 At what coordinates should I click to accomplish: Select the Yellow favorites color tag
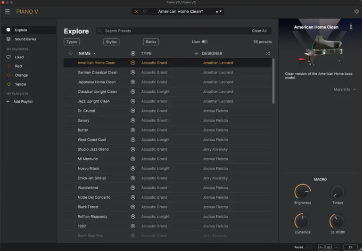click(20, 84)
